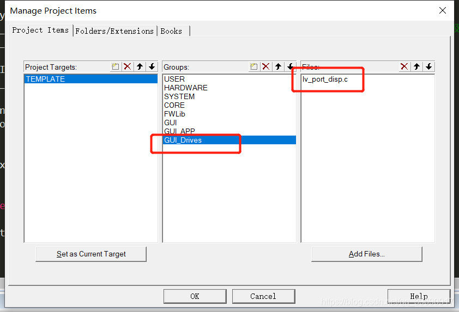Add a new project target

(116, 66)
